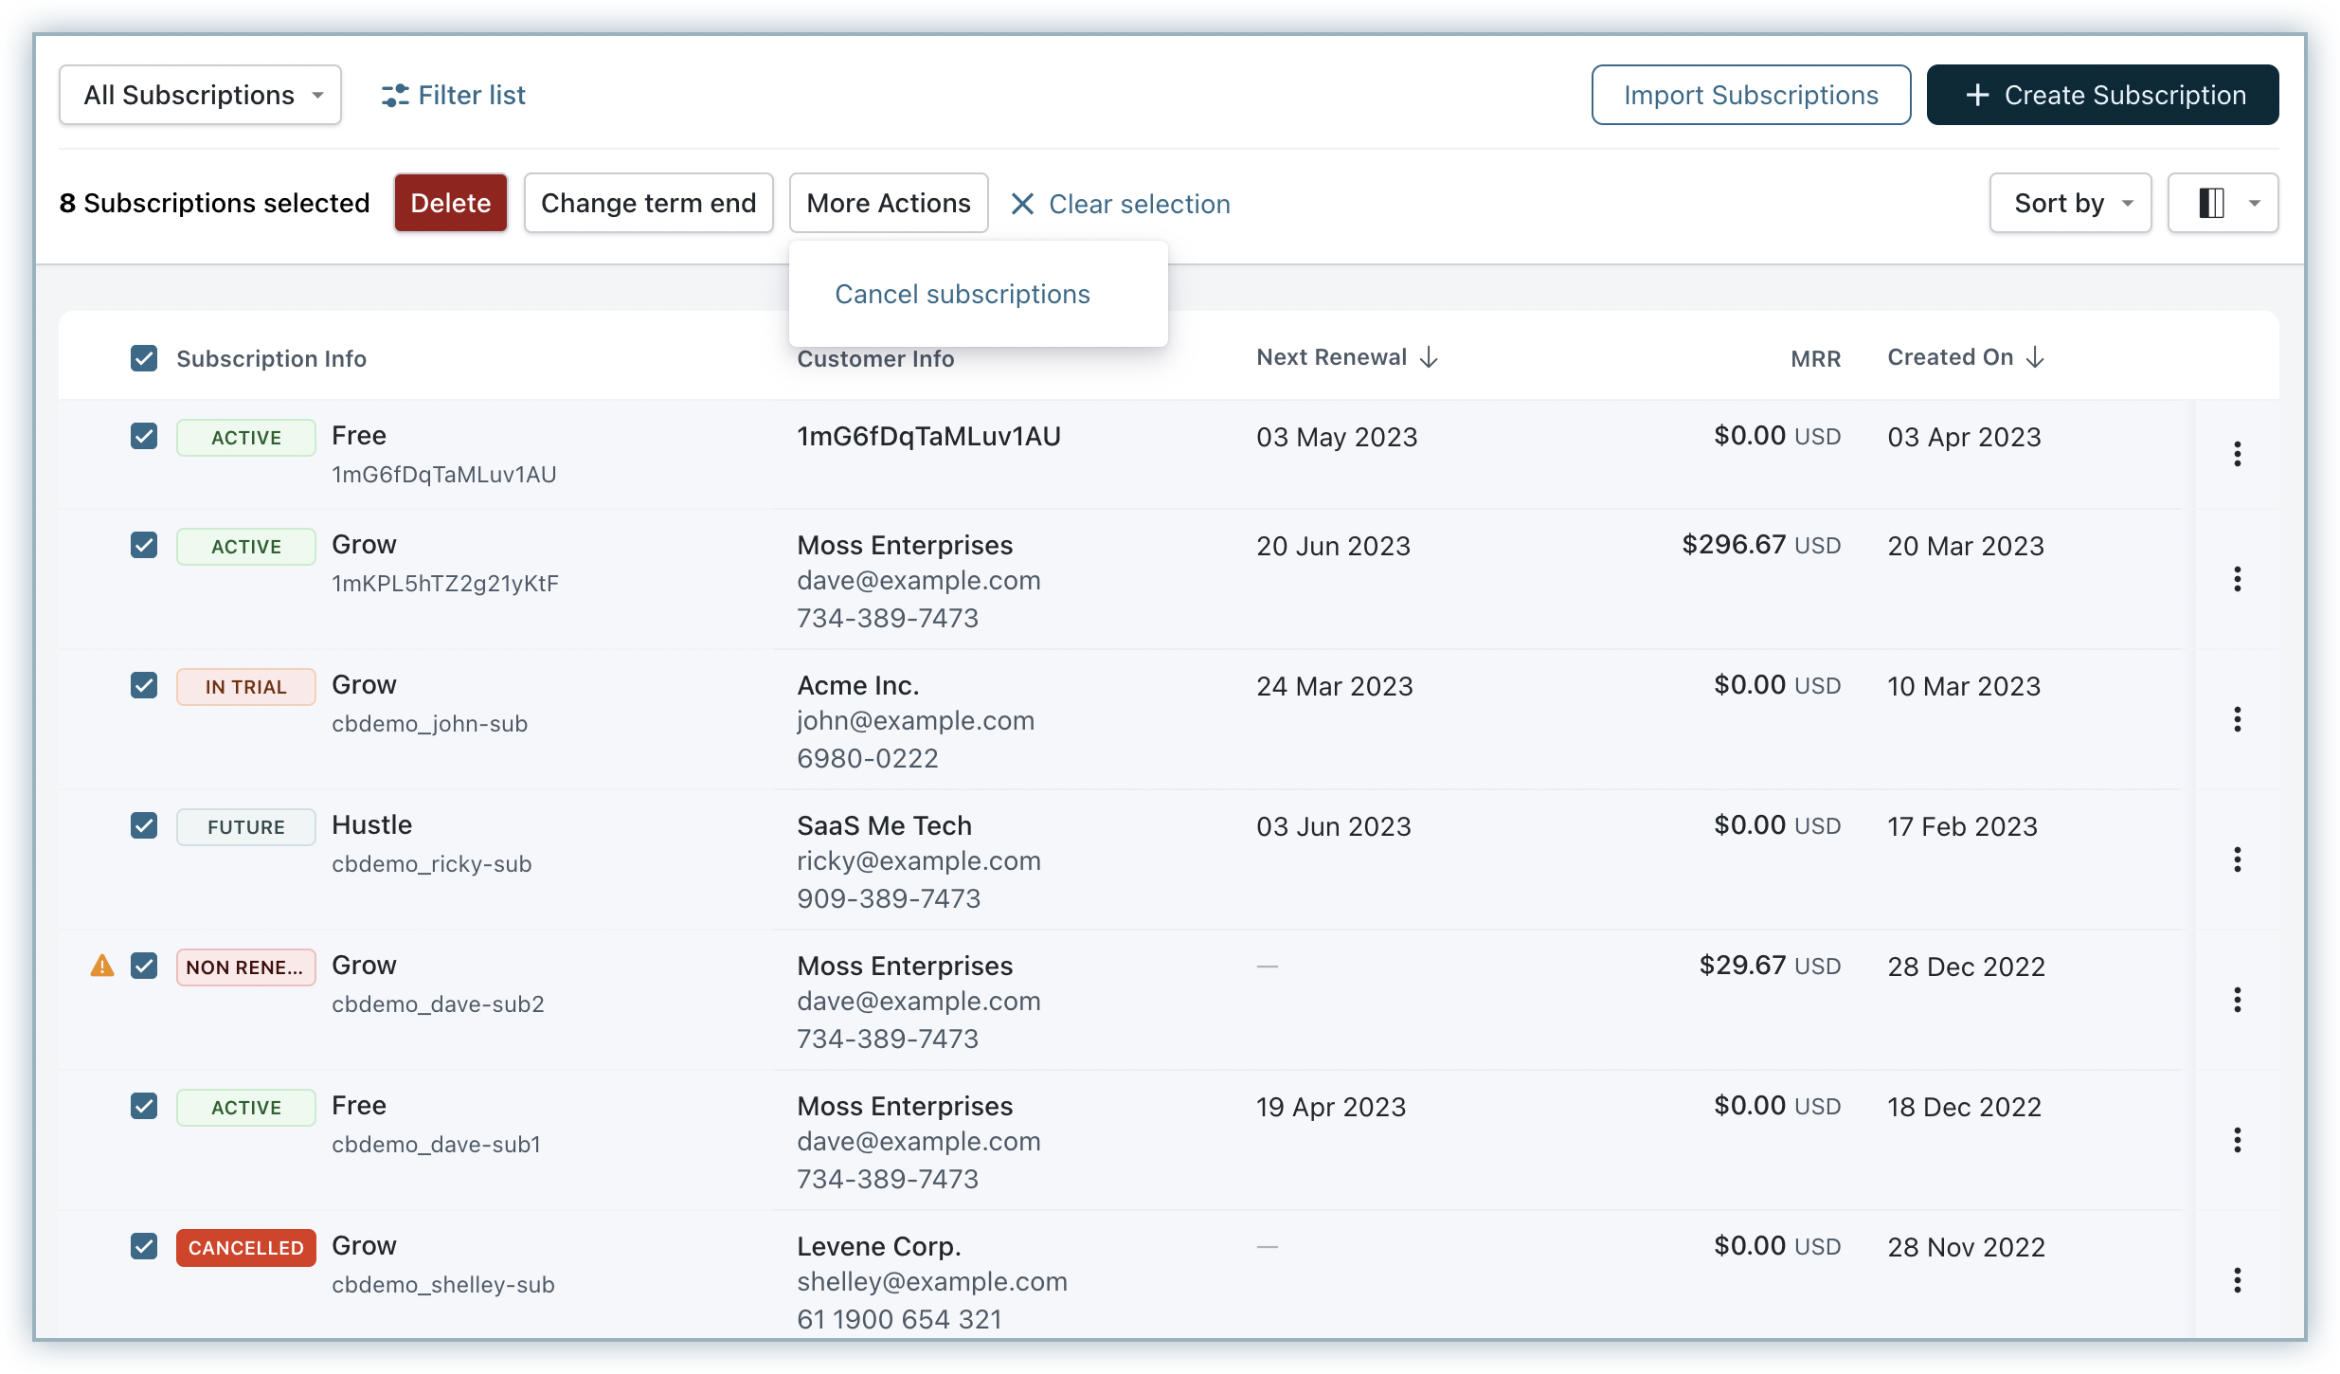Click renewal date 24 Mar 2023
Image resolution: width=2340 pixels, height=1374 pixels.
[1334, 686]
